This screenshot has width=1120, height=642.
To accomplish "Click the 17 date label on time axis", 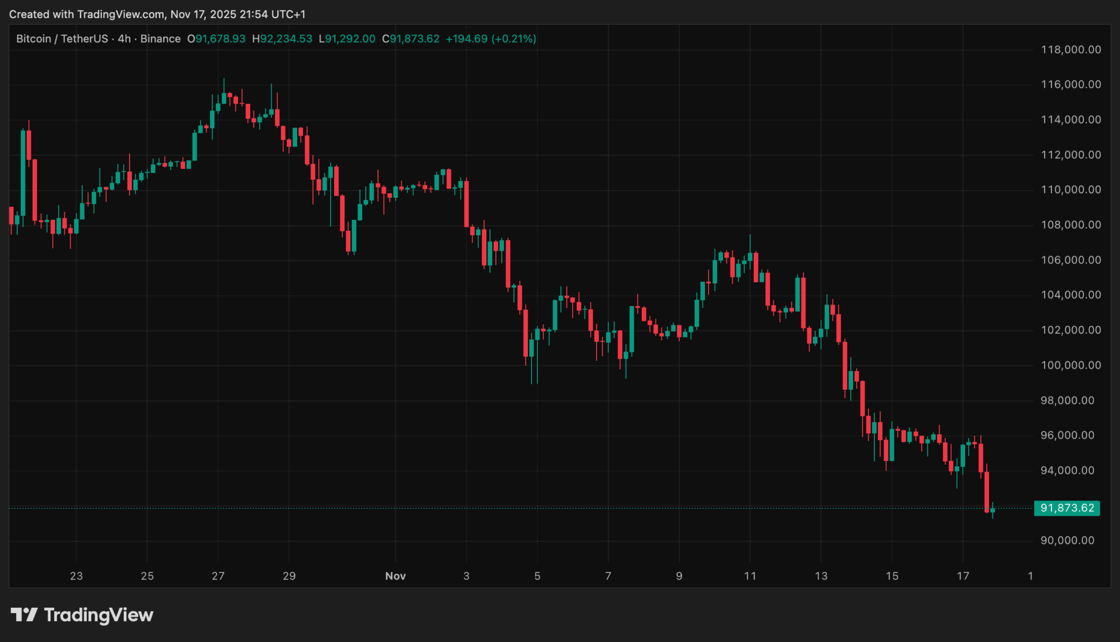I will point(963,576).
